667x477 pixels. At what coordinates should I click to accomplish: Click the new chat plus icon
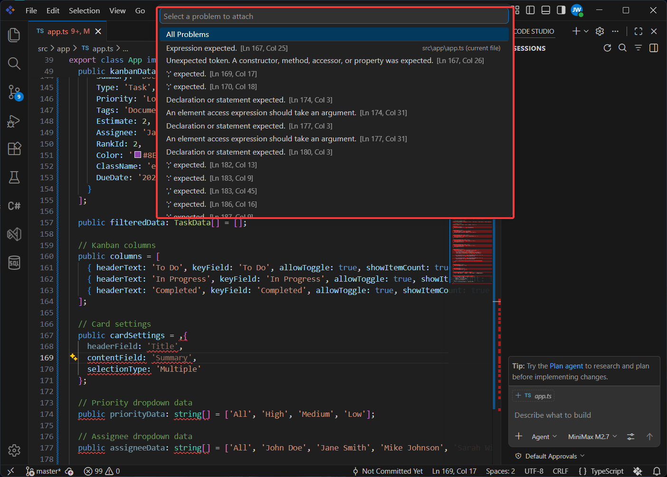[x=576, y=31]
